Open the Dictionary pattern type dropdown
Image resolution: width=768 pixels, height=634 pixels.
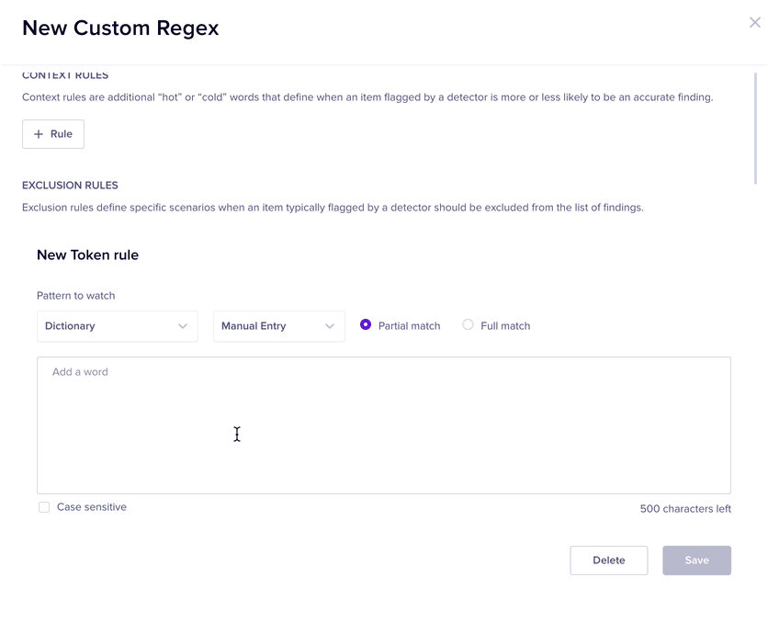click(117, 326)
